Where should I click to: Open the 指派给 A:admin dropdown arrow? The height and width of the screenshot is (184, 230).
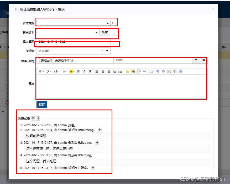tap(107, 51)
